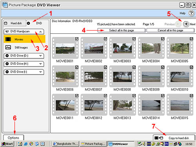The height and width of the screenshot is (147, 196).
Task: Uncheck MOVIE0010 checkbox
Action: point(191,67)
